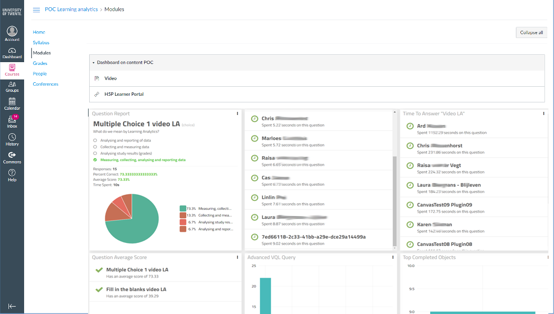Collapse the 'Dashboard on content POC' module

point(94,63)
